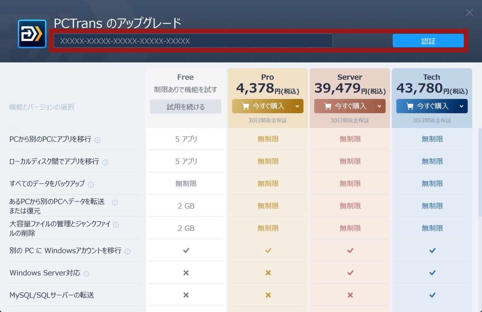The width and height of the screenshot is (482, 312).
Task: Click 制限ありで機能を試す text
Action: 186,90
